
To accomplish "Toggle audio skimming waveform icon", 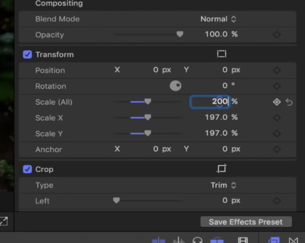I will point(178,240).
